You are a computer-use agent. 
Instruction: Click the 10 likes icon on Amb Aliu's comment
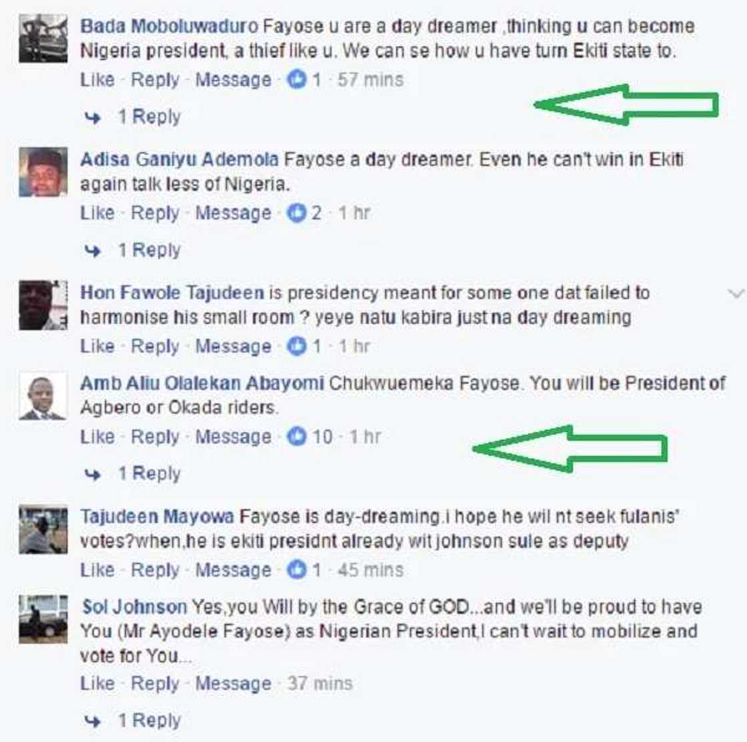pos(296,436)
